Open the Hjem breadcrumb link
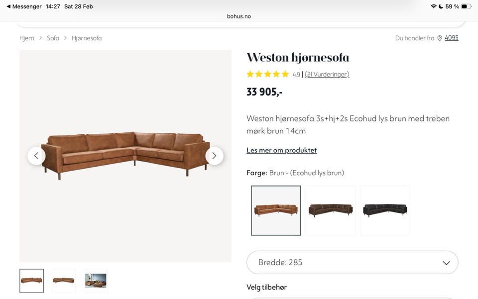The image size is (478, 299). pyautogui.click(x=27, y=38)
